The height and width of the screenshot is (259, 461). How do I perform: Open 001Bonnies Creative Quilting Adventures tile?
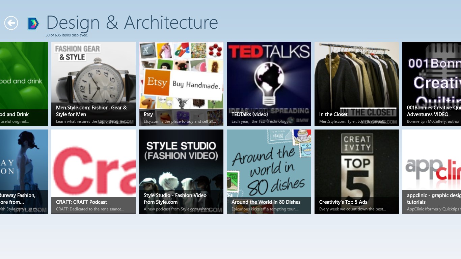coord(432,84)
